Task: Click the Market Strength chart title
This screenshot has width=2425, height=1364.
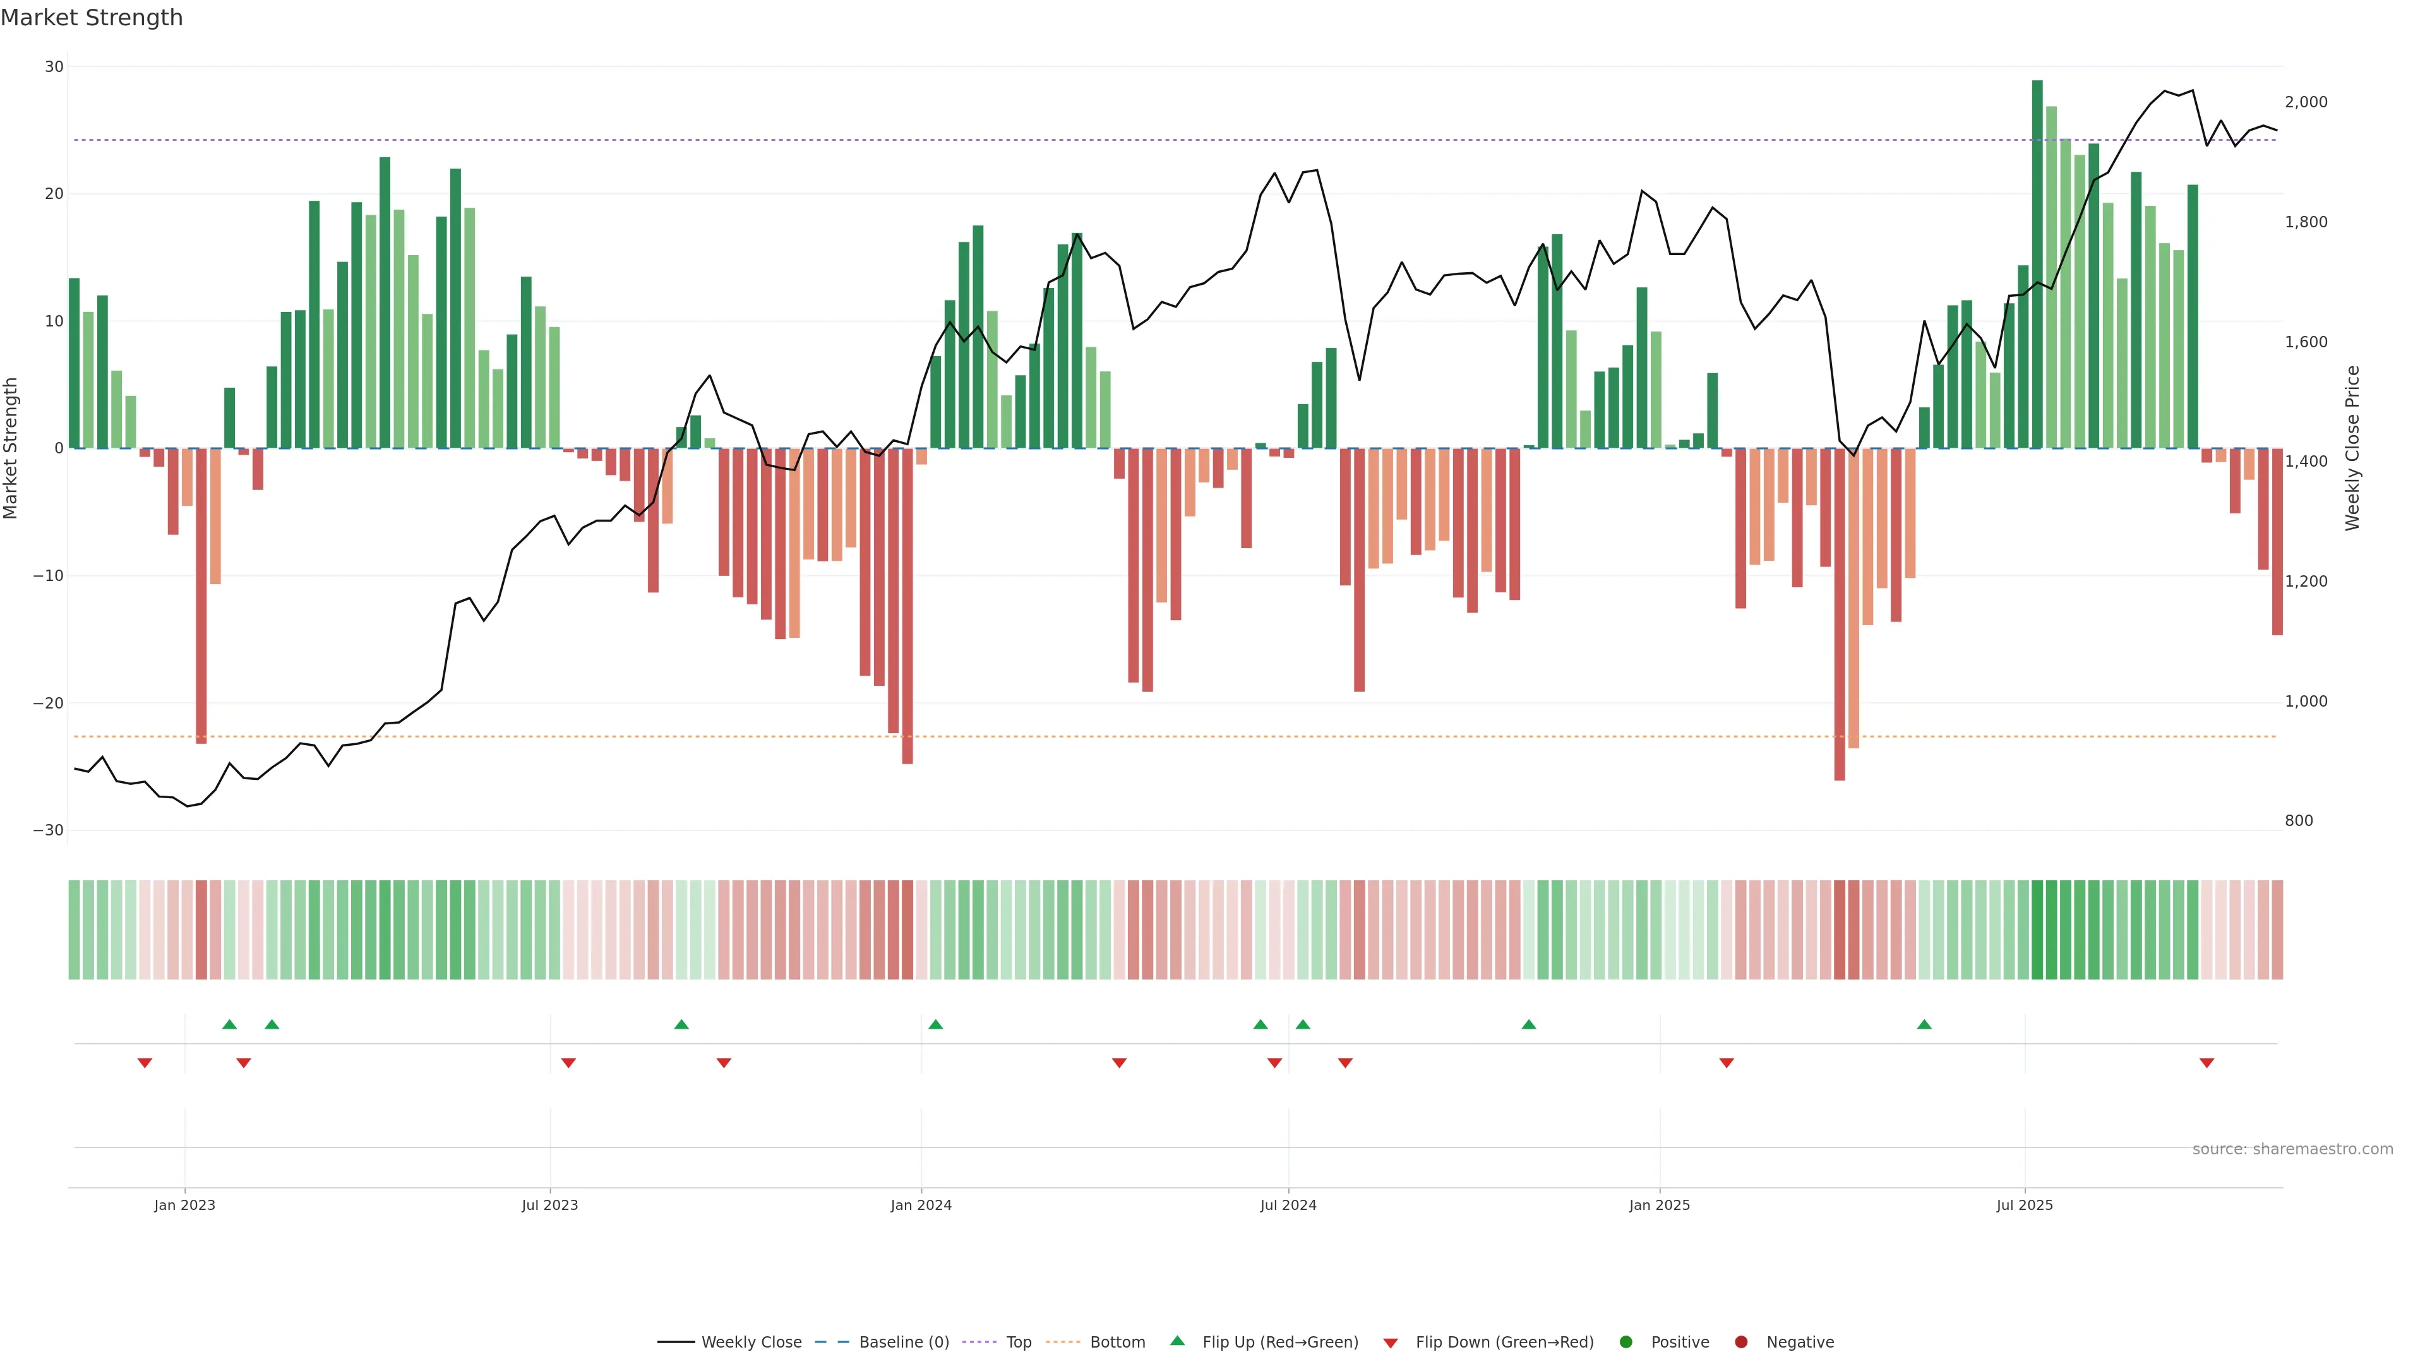Action: click(x=92, y=18)
